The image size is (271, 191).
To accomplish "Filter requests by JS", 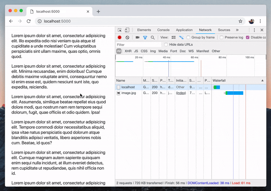I will [x=136, y=51].
